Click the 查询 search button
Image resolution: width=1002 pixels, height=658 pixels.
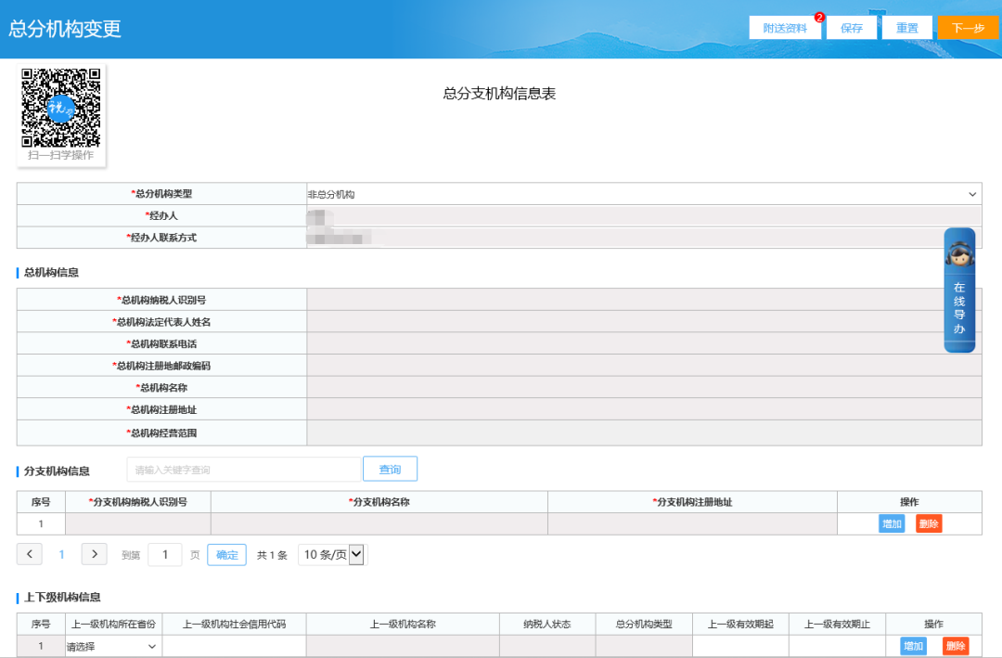(x=390, y=470)
